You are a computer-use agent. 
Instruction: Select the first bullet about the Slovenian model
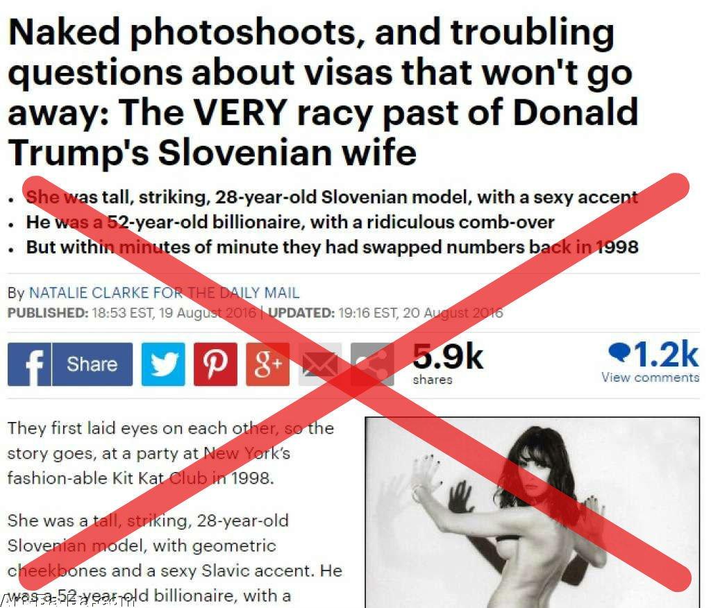coord(332,197)
